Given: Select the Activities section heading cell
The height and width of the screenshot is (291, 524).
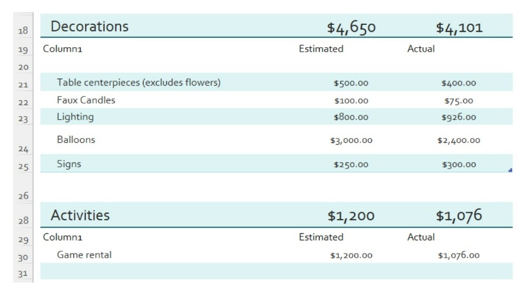Looking at the screenshot, I should (81, 215).
